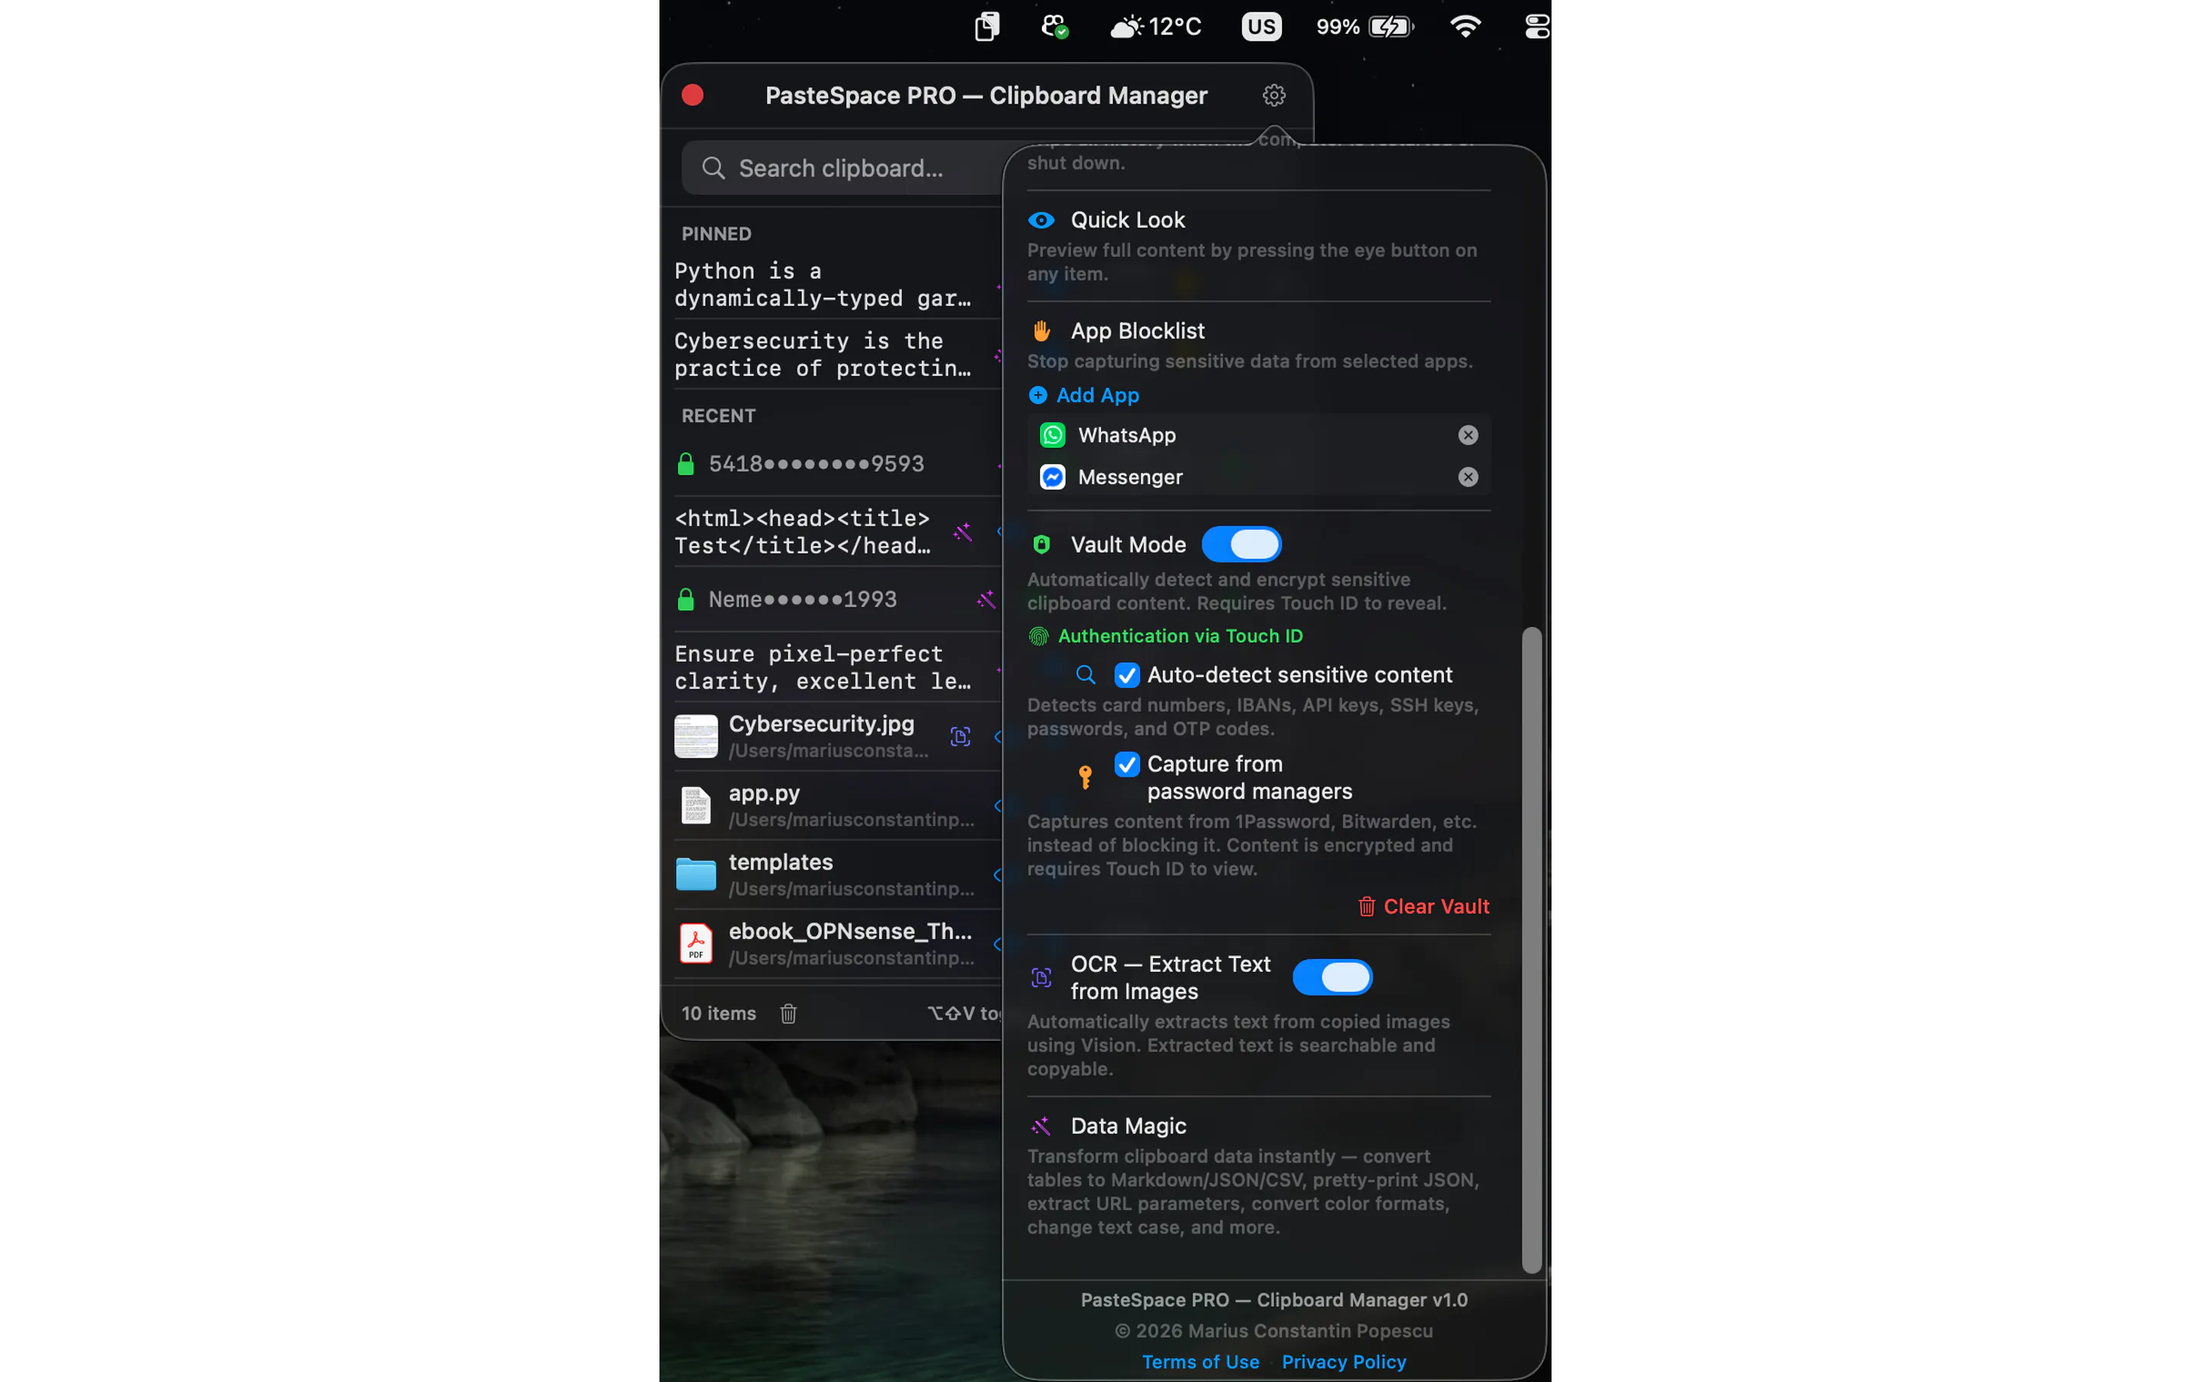Toggle the OCR Extract Text switch
Viewport: 2211px width, 1382px height.
click(x=1332, y=978)
